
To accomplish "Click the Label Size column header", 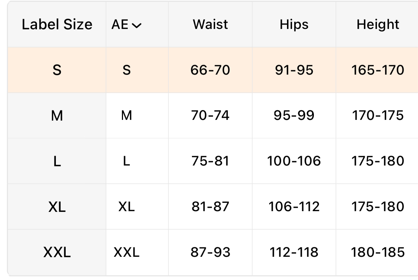I will coord(57,25).
